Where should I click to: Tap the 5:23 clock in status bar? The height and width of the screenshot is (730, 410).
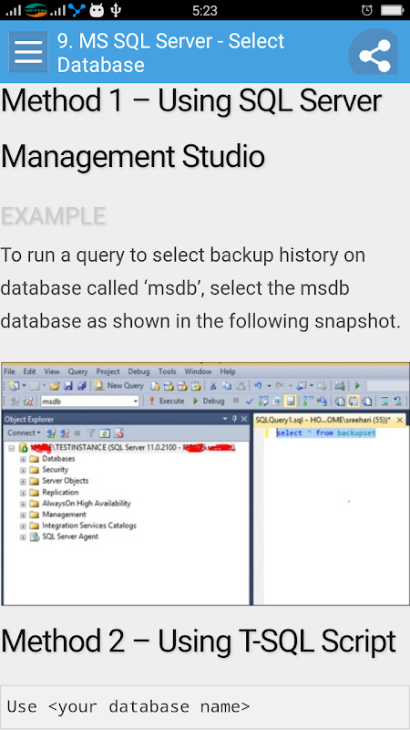click(205, 10)
